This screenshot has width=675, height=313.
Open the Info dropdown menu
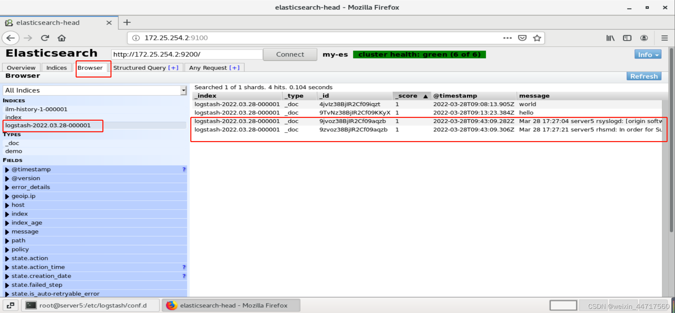click(648, 54)
